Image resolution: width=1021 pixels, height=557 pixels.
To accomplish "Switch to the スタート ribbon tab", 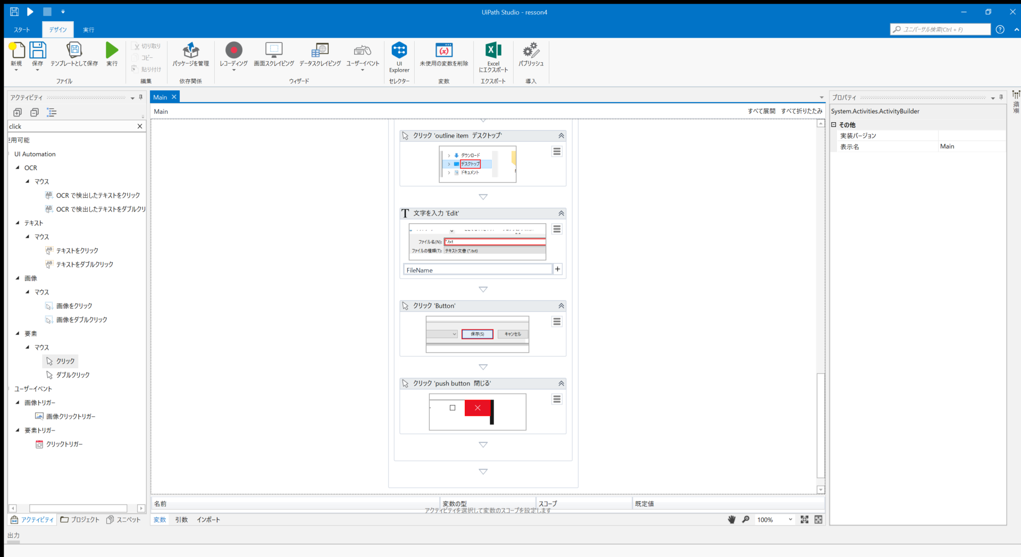I will pos(21,29).
